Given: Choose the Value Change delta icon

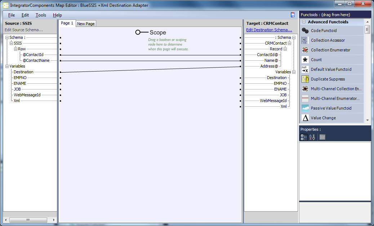Looking at the screenshot, I should 305,118.
